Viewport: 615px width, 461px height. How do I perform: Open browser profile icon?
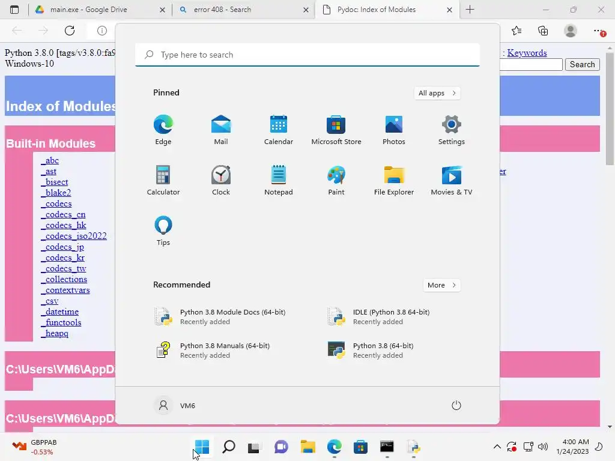pos(571,31)
